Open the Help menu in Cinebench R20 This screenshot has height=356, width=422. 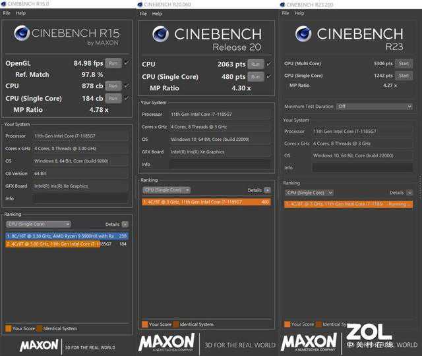pyautogui.click(x=157, y=13)
